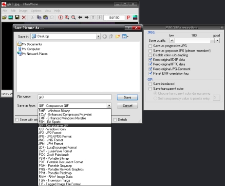Choose RAW - RAW Image Data option
The width and height of the screenshot is (225, 186).
tap(75, 177)
